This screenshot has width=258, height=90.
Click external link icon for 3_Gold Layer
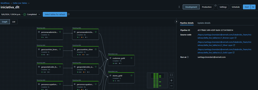[x=233, y=52]
